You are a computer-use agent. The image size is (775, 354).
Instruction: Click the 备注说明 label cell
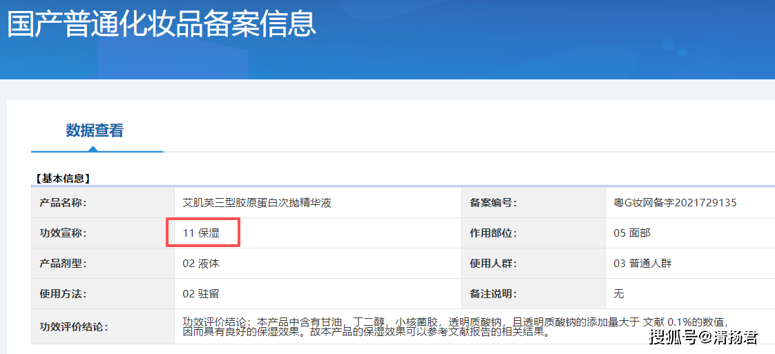[x=533, y=294]
